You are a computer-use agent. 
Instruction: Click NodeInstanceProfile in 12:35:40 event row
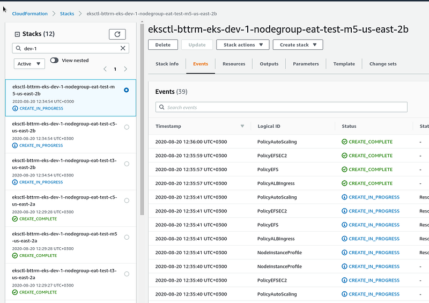(279, 267)
